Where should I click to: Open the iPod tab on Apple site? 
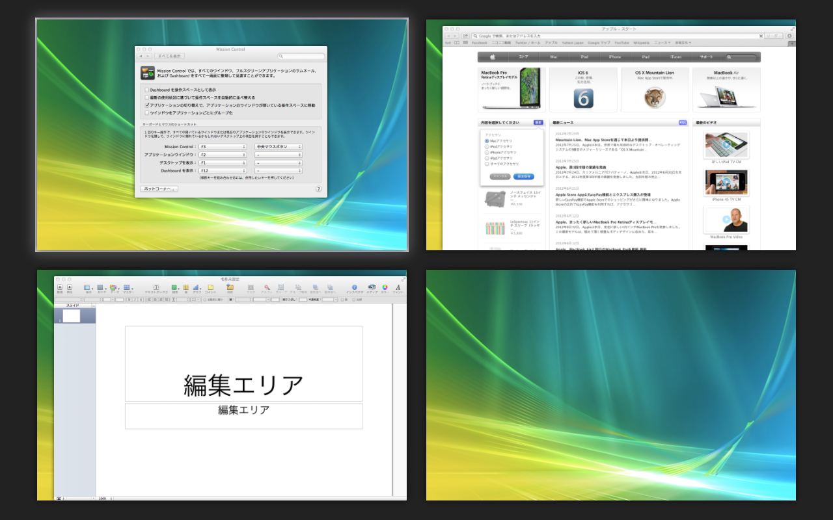pos(584,57)
